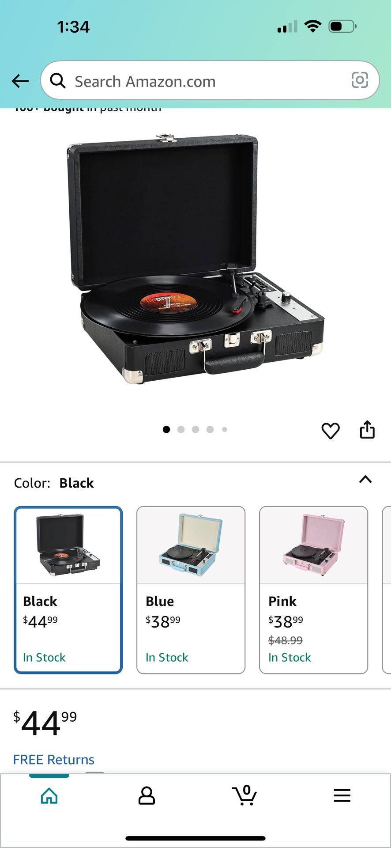Collapse the Color section chevron
This screenshot has height=848, width=391.
(x=365, y=480)
